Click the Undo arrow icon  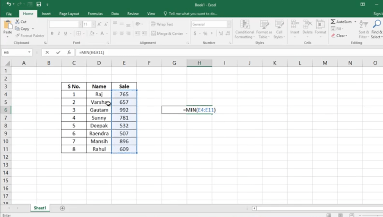(x=8, y=4)
